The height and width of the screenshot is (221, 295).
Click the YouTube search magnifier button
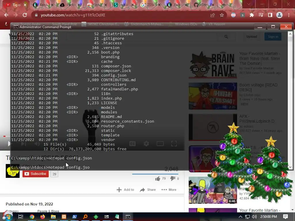[226, 37]
